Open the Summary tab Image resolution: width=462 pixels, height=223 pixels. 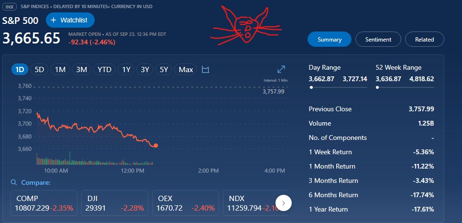329,40
